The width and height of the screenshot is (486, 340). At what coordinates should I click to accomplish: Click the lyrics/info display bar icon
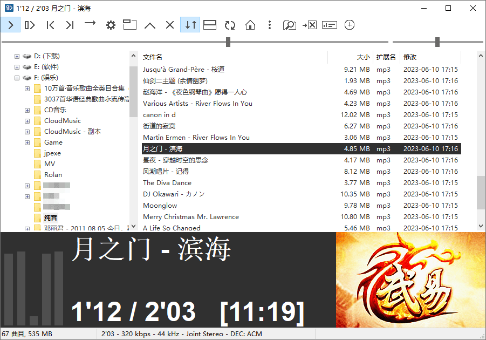point(330,25)
